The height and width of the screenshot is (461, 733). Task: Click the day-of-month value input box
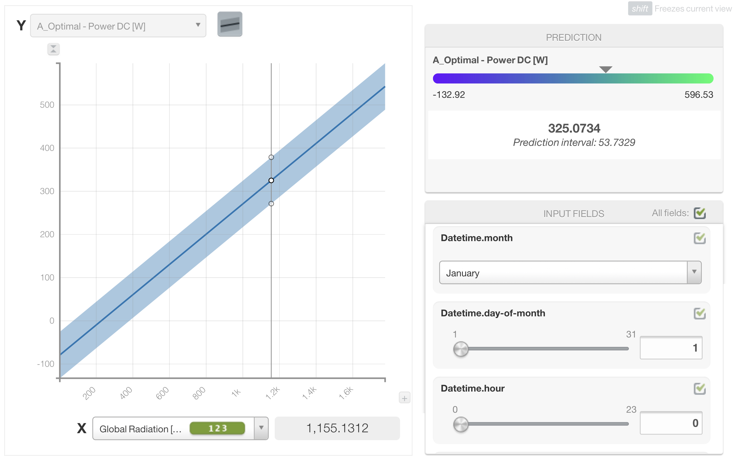pos(671,347)
